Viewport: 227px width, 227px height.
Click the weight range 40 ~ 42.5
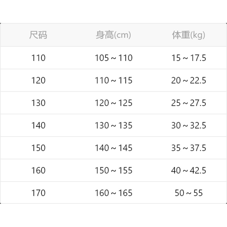click(189, 171)
